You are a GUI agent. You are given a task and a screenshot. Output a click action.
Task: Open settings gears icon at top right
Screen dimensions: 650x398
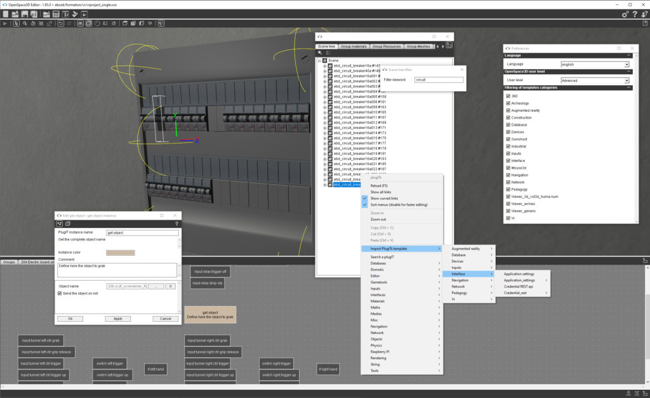[x=625, y=14]
